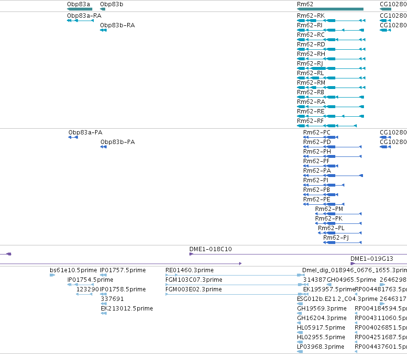Pick the Rm62-PI protein label
The height and width of the screenshot is (354, 407).
[x=316, y=180]
